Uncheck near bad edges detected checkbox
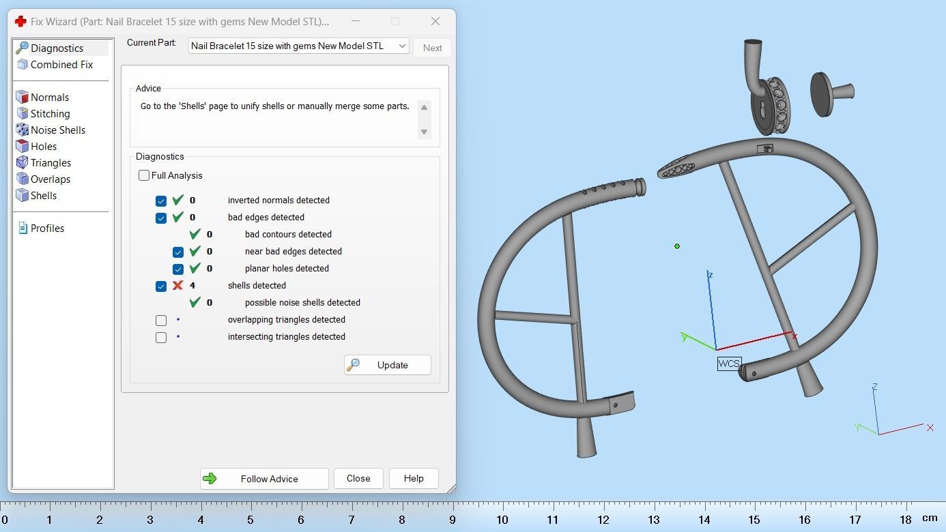946x532 pixels. tap(178, 252)
